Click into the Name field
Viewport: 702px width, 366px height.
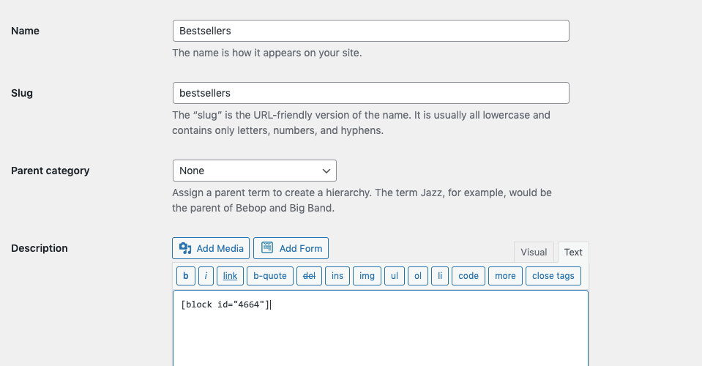(370, 31)
